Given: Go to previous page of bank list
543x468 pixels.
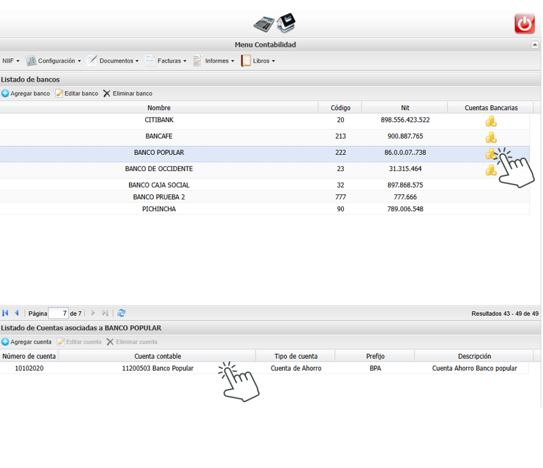Looking at the screenshot, I should 16,313.
